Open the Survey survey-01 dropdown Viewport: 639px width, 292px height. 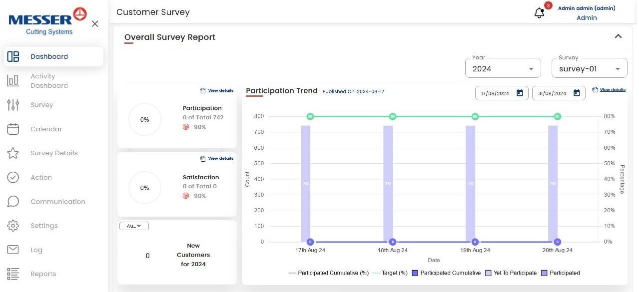tap(589, 69)
